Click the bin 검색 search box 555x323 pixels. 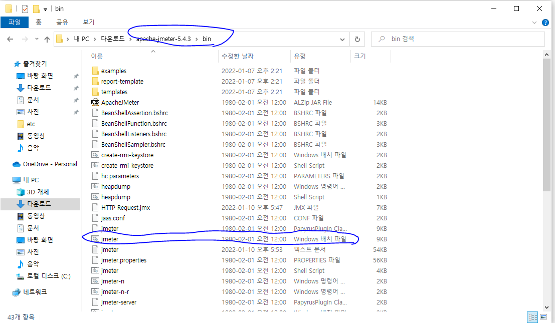tap(458, 39)
